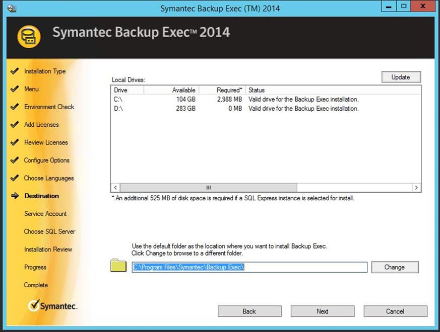This screenshot has height=332, width=440.
Task: Click the Status column header
Action: click(x=333, y=90)
